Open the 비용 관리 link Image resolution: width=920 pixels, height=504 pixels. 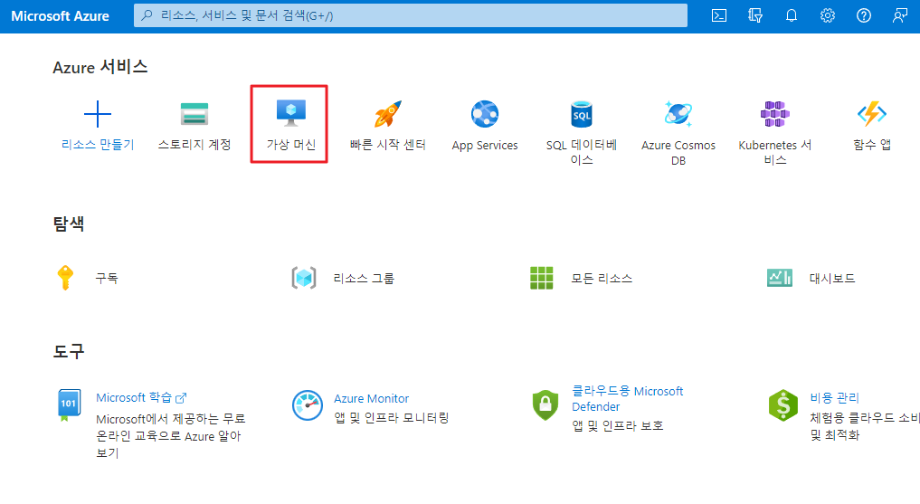[834, 398]
